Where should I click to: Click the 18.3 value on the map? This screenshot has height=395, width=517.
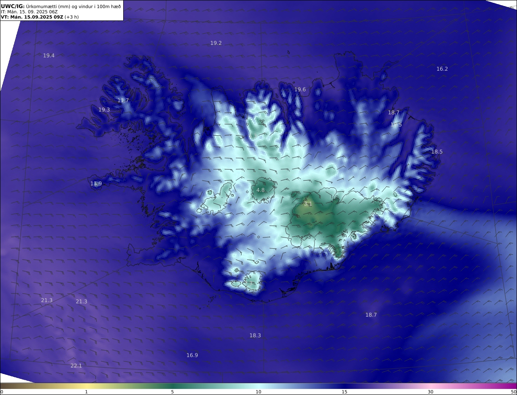coord(255,336)
